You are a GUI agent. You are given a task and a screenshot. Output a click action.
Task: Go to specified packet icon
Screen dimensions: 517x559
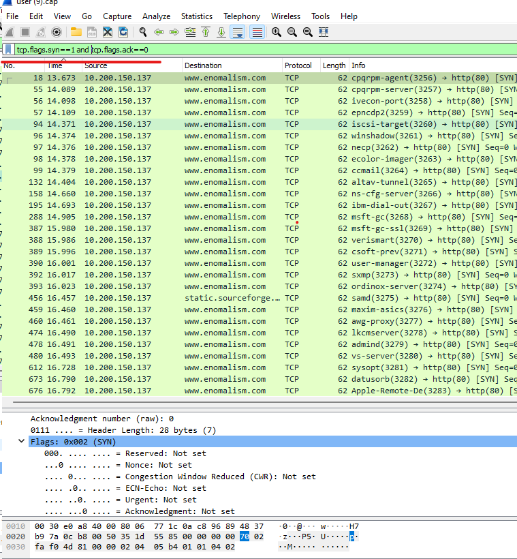(190, 32)
